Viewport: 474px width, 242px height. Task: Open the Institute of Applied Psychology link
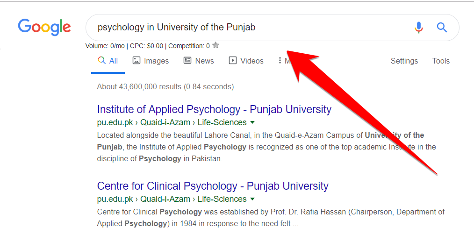(214, 109)
